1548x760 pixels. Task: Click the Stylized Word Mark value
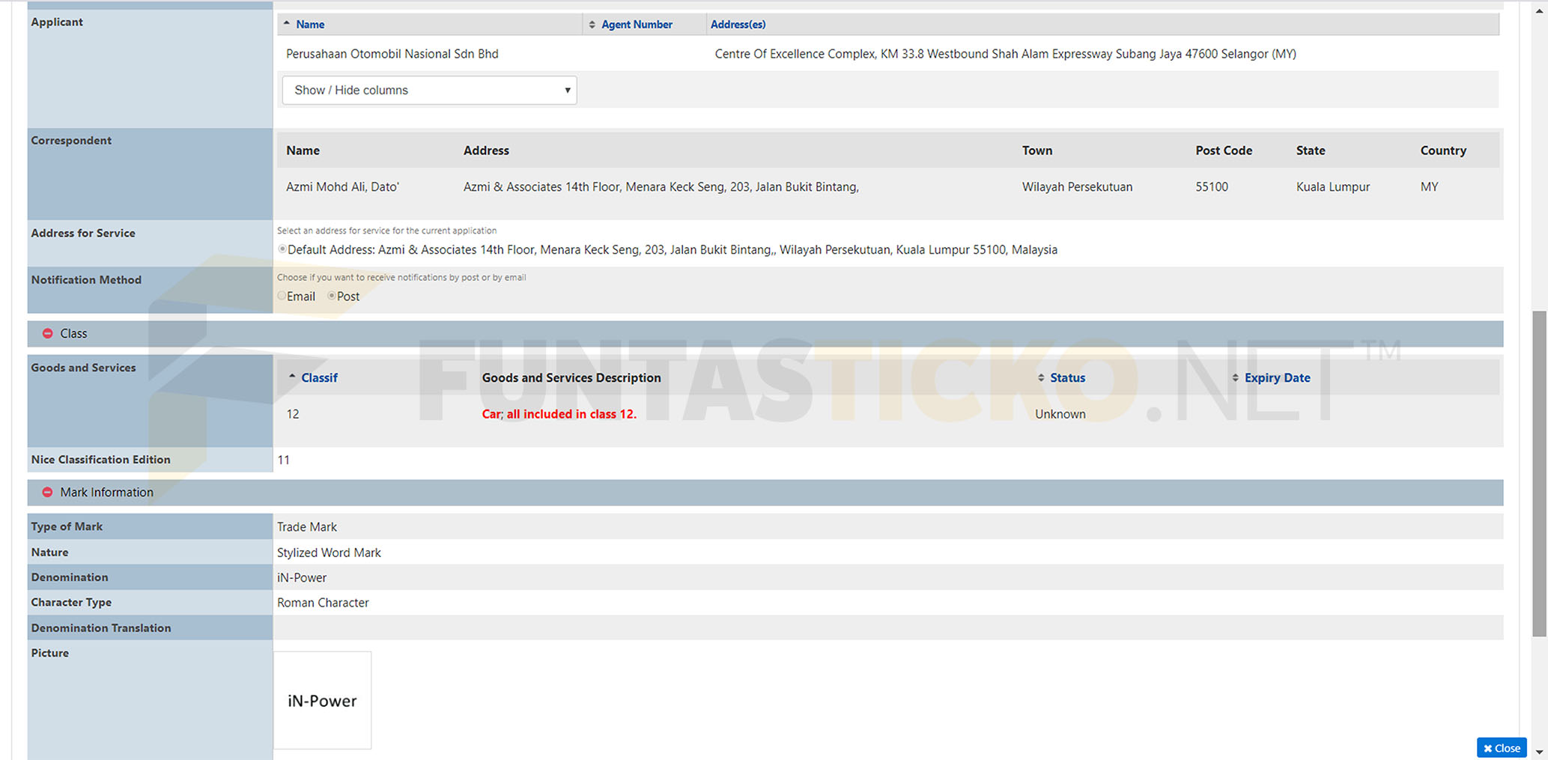(x=329, y=553)
